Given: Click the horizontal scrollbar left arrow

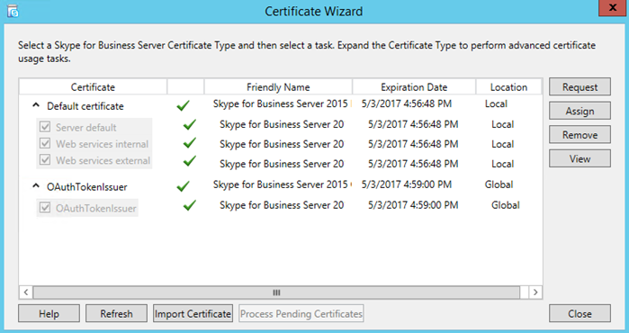Looking at the screenshot, I should point(26,292).
